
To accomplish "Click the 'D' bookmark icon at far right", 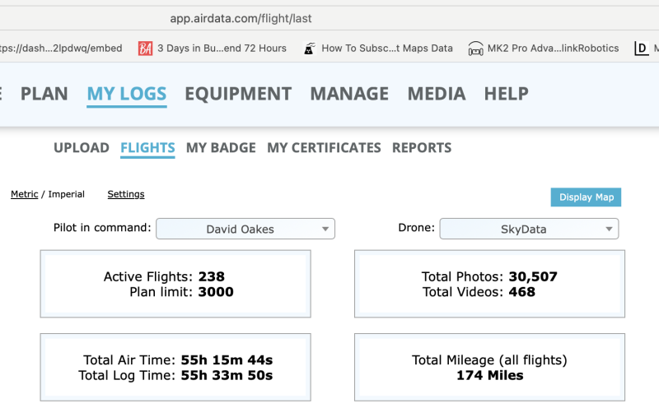I will [641, 49].
